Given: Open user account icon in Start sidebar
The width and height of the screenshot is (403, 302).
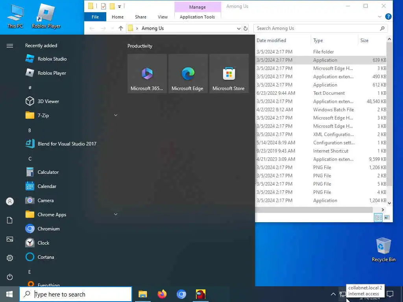Looking at the screenshot, I should [10, 201].
